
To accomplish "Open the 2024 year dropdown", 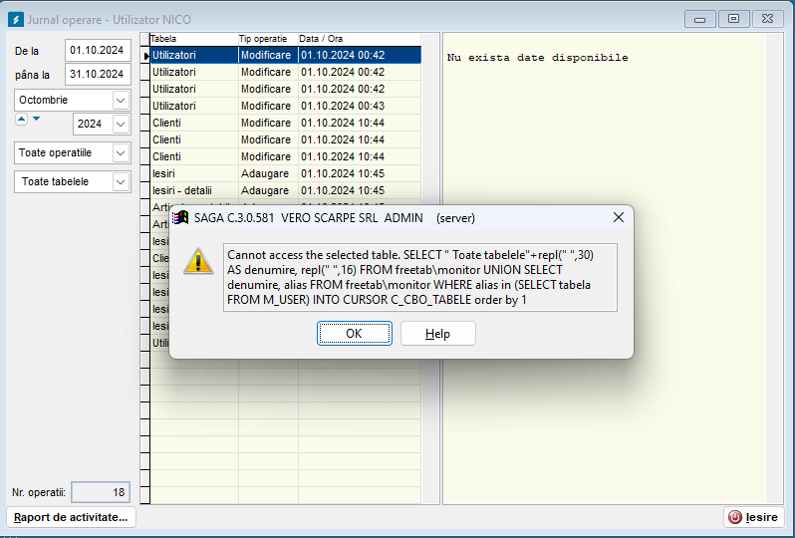I will [121, 124].
